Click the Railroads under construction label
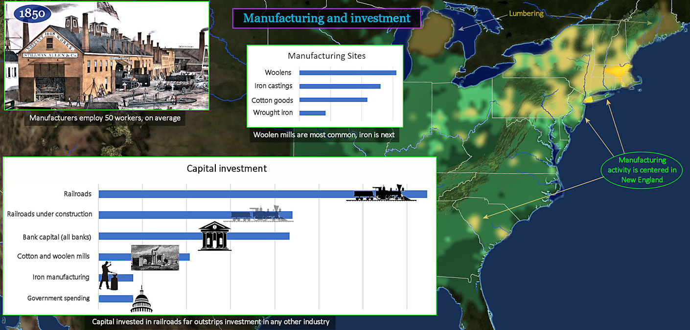Image resolution: width=690 pixels, height=330 pixels. (x=49, y=214)
